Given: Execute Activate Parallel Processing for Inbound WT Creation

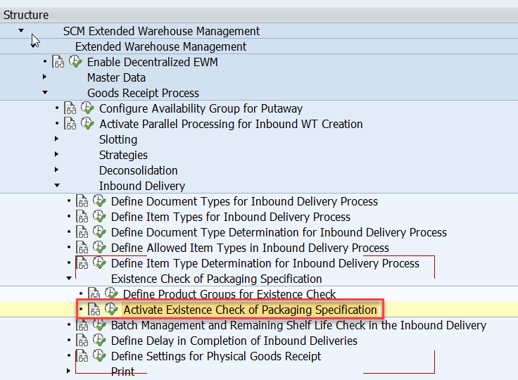Looking at the screenshot, I should click(x=87, y=124).
